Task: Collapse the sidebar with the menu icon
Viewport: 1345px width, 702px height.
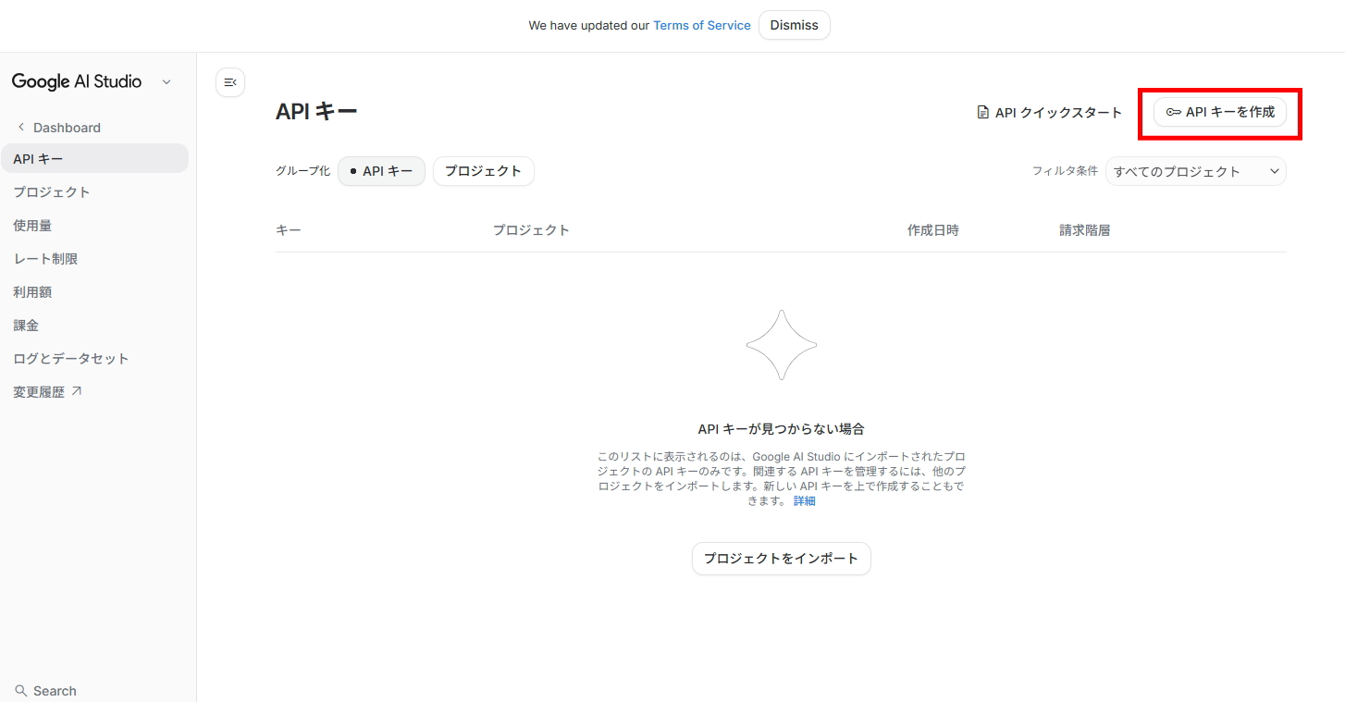Action: (230, 82)
